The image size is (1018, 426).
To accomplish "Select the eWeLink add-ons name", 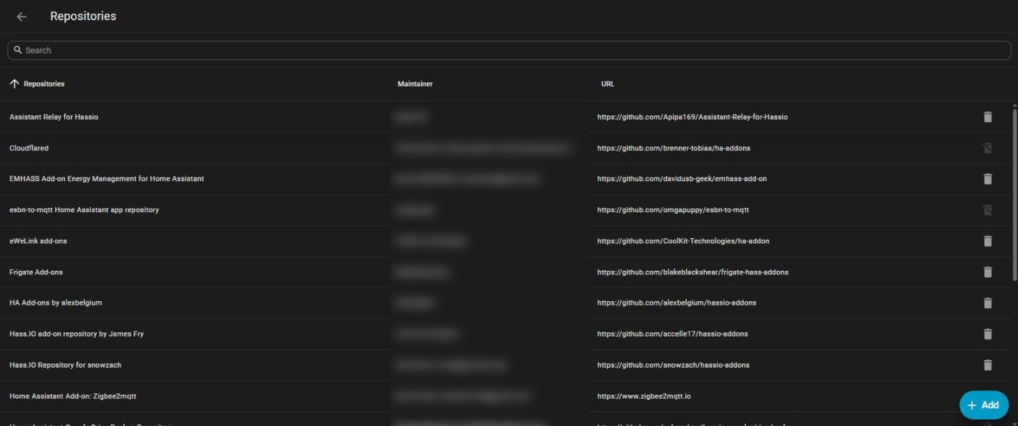I will [x=38, y=241].
